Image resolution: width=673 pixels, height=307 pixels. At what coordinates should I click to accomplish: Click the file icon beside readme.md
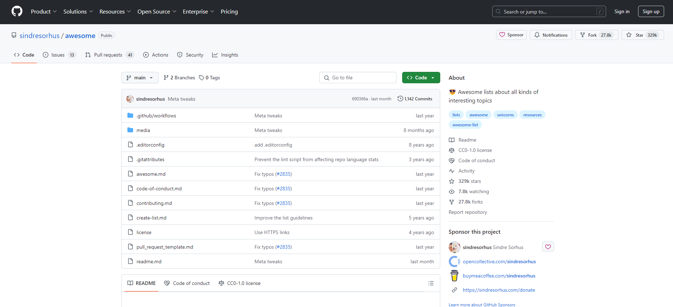(x=130, y=261)
